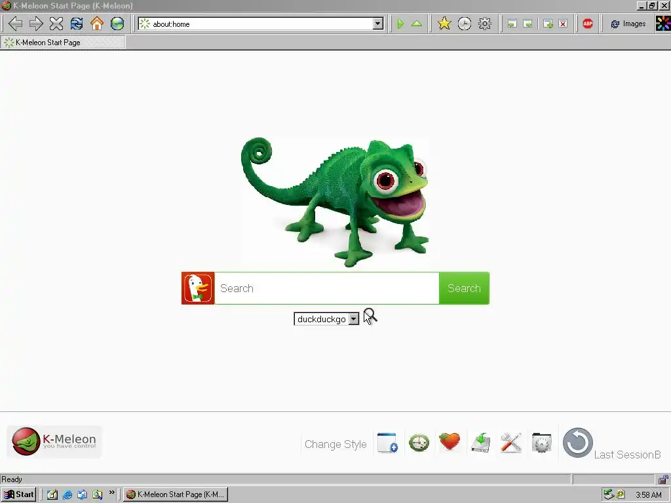Screen dimensions: 671x503
Task: Open History with the clock toolbar icon
Action: pyautogui.click(x=465, y=24)
